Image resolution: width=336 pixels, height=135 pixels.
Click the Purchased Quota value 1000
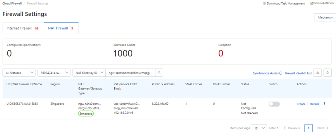[x=123, y=53]
